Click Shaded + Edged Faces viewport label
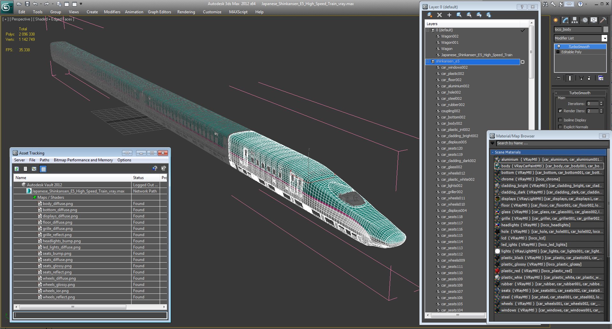 54,19
